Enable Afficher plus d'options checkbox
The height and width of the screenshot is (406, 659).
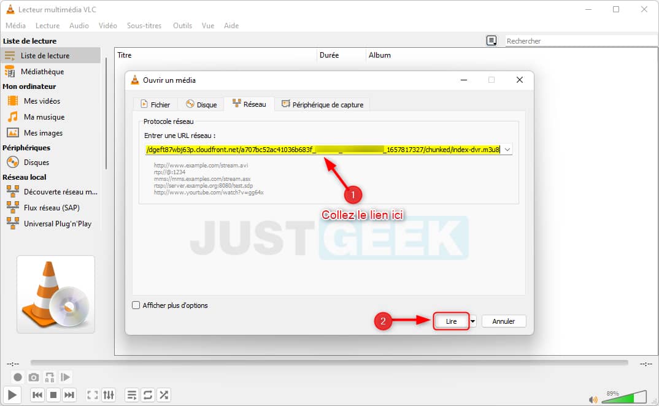click(136, 305)
